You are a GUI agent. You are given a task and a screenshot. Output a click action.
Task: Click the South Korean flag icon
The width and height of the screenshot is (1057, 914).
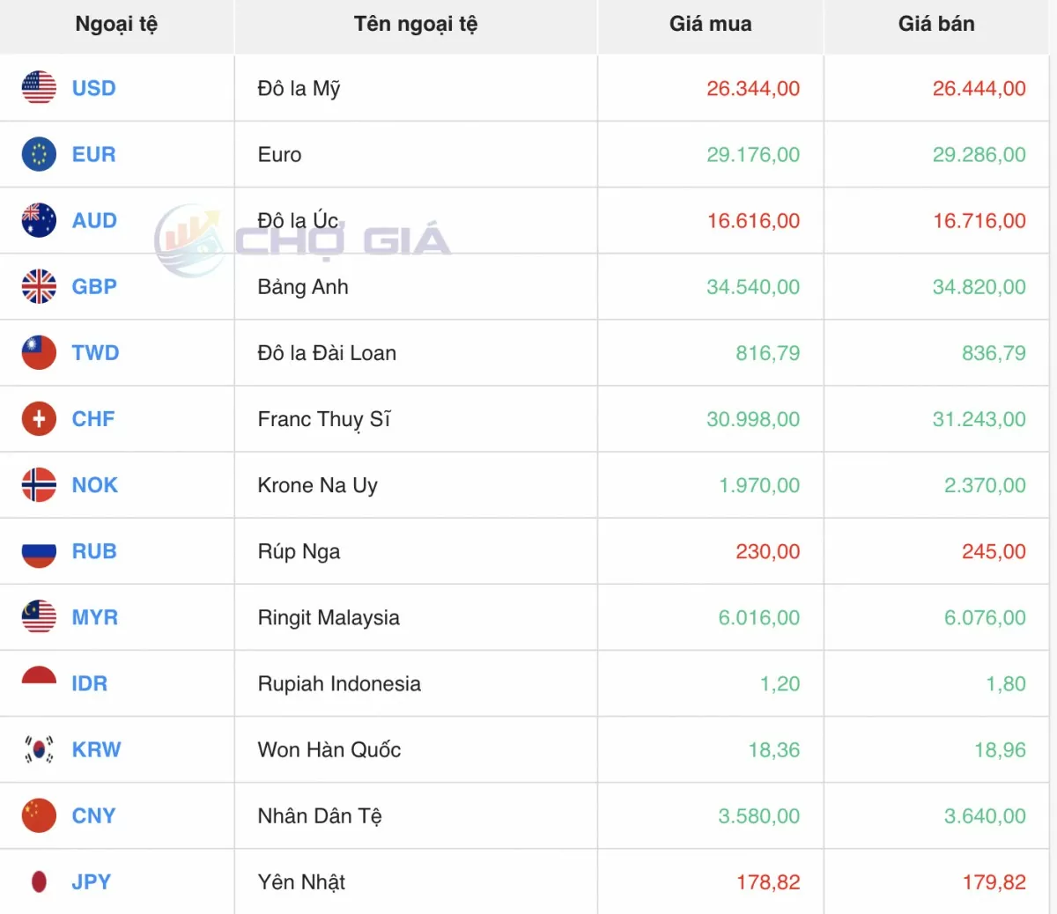coord(39,749)
